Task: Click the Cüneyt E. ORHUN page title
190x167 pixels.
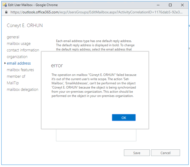Action: click(25, 26)
